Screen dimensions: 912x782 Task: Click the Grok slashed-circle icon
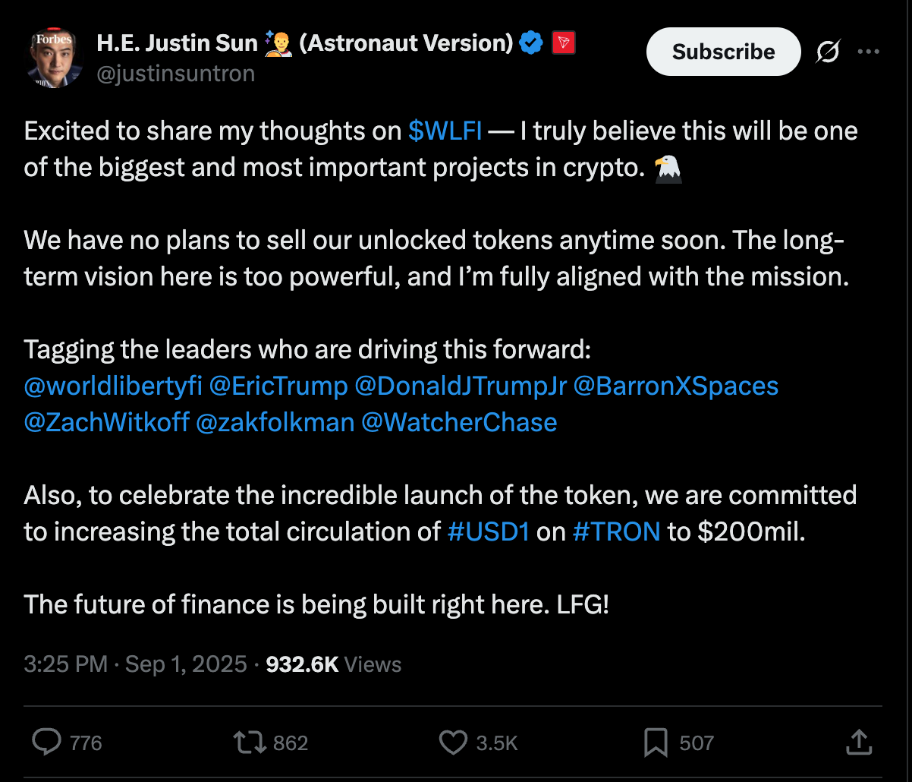829,52
